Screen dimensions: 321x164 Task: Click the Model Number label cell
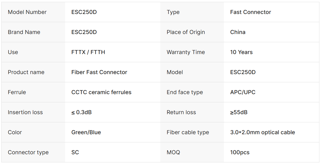pos(27,12)
